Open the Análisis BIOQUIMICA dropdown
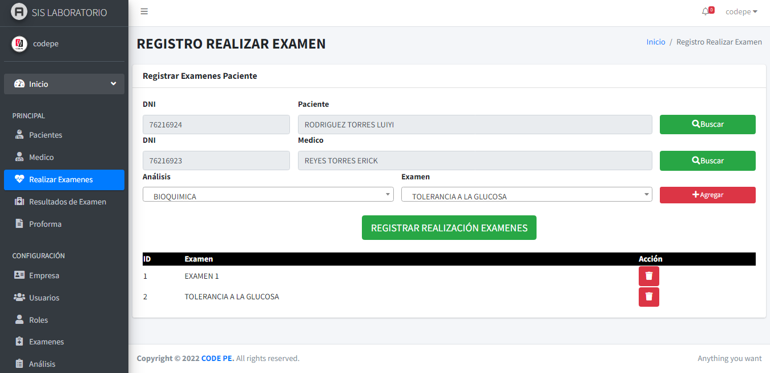 coord(268,194)
